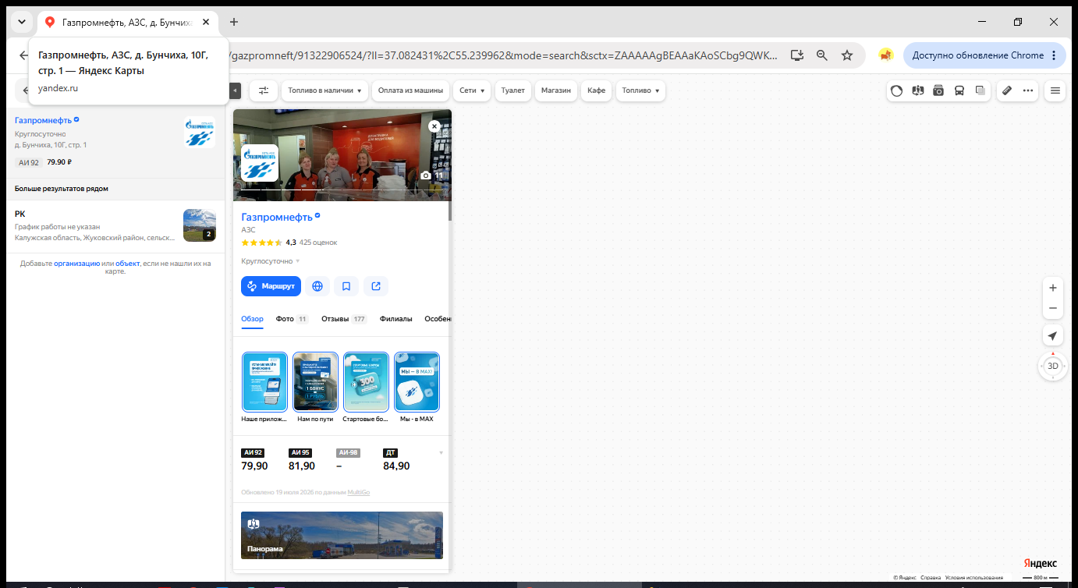Click the browser address bar URL
This screenshot has width=1078, height=588.
pyautogui.click(x=503, y=55)
